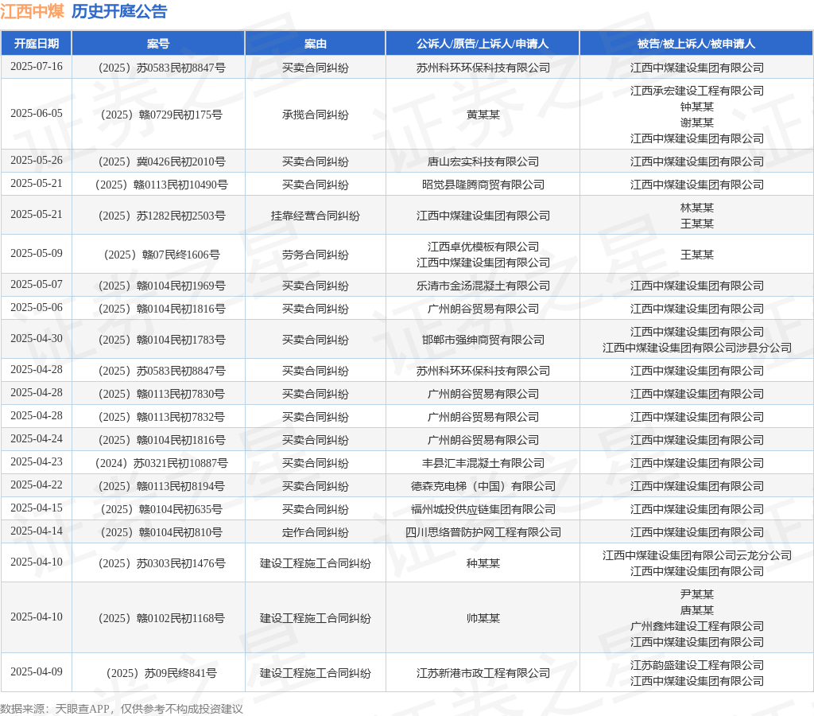This screenshot has width=814, height=716.
Task: Click case number (2025)赣0113民初10490号
Action: click(161, 185)
